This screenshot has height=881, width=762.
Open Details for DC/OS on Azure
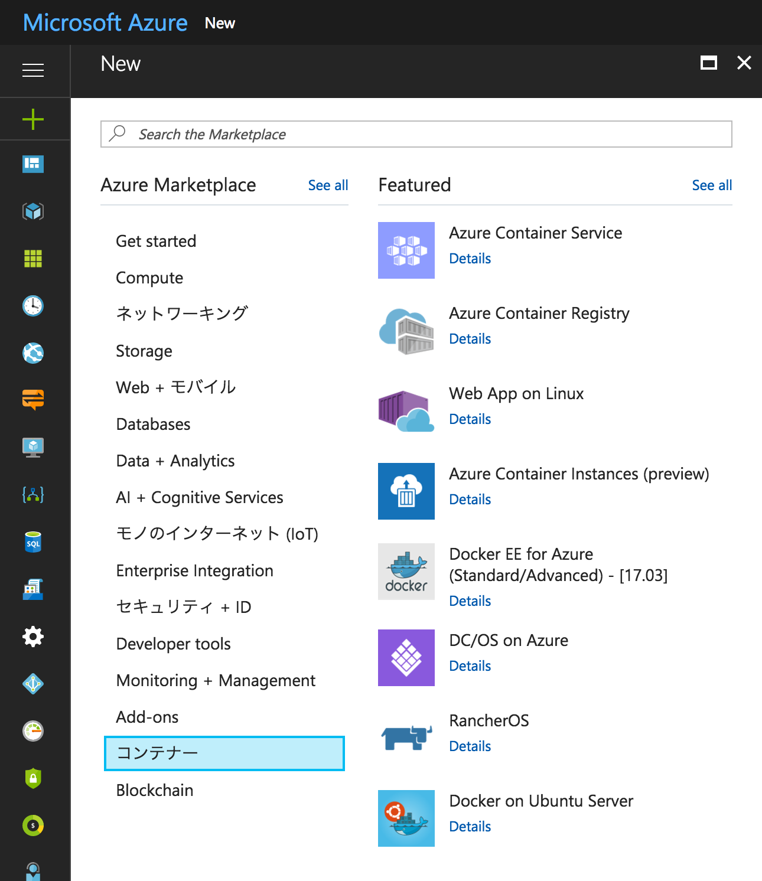[x=470, y=666]
